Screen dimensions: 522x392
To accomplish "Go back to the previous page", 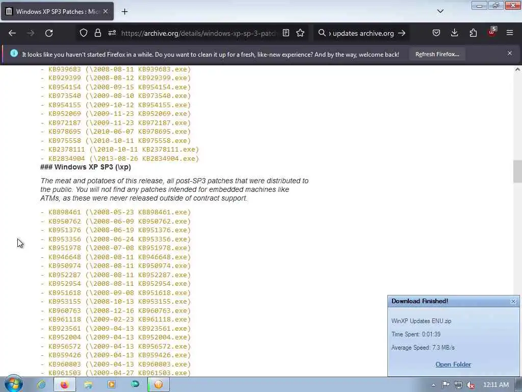I will click(x=12, y=33).
